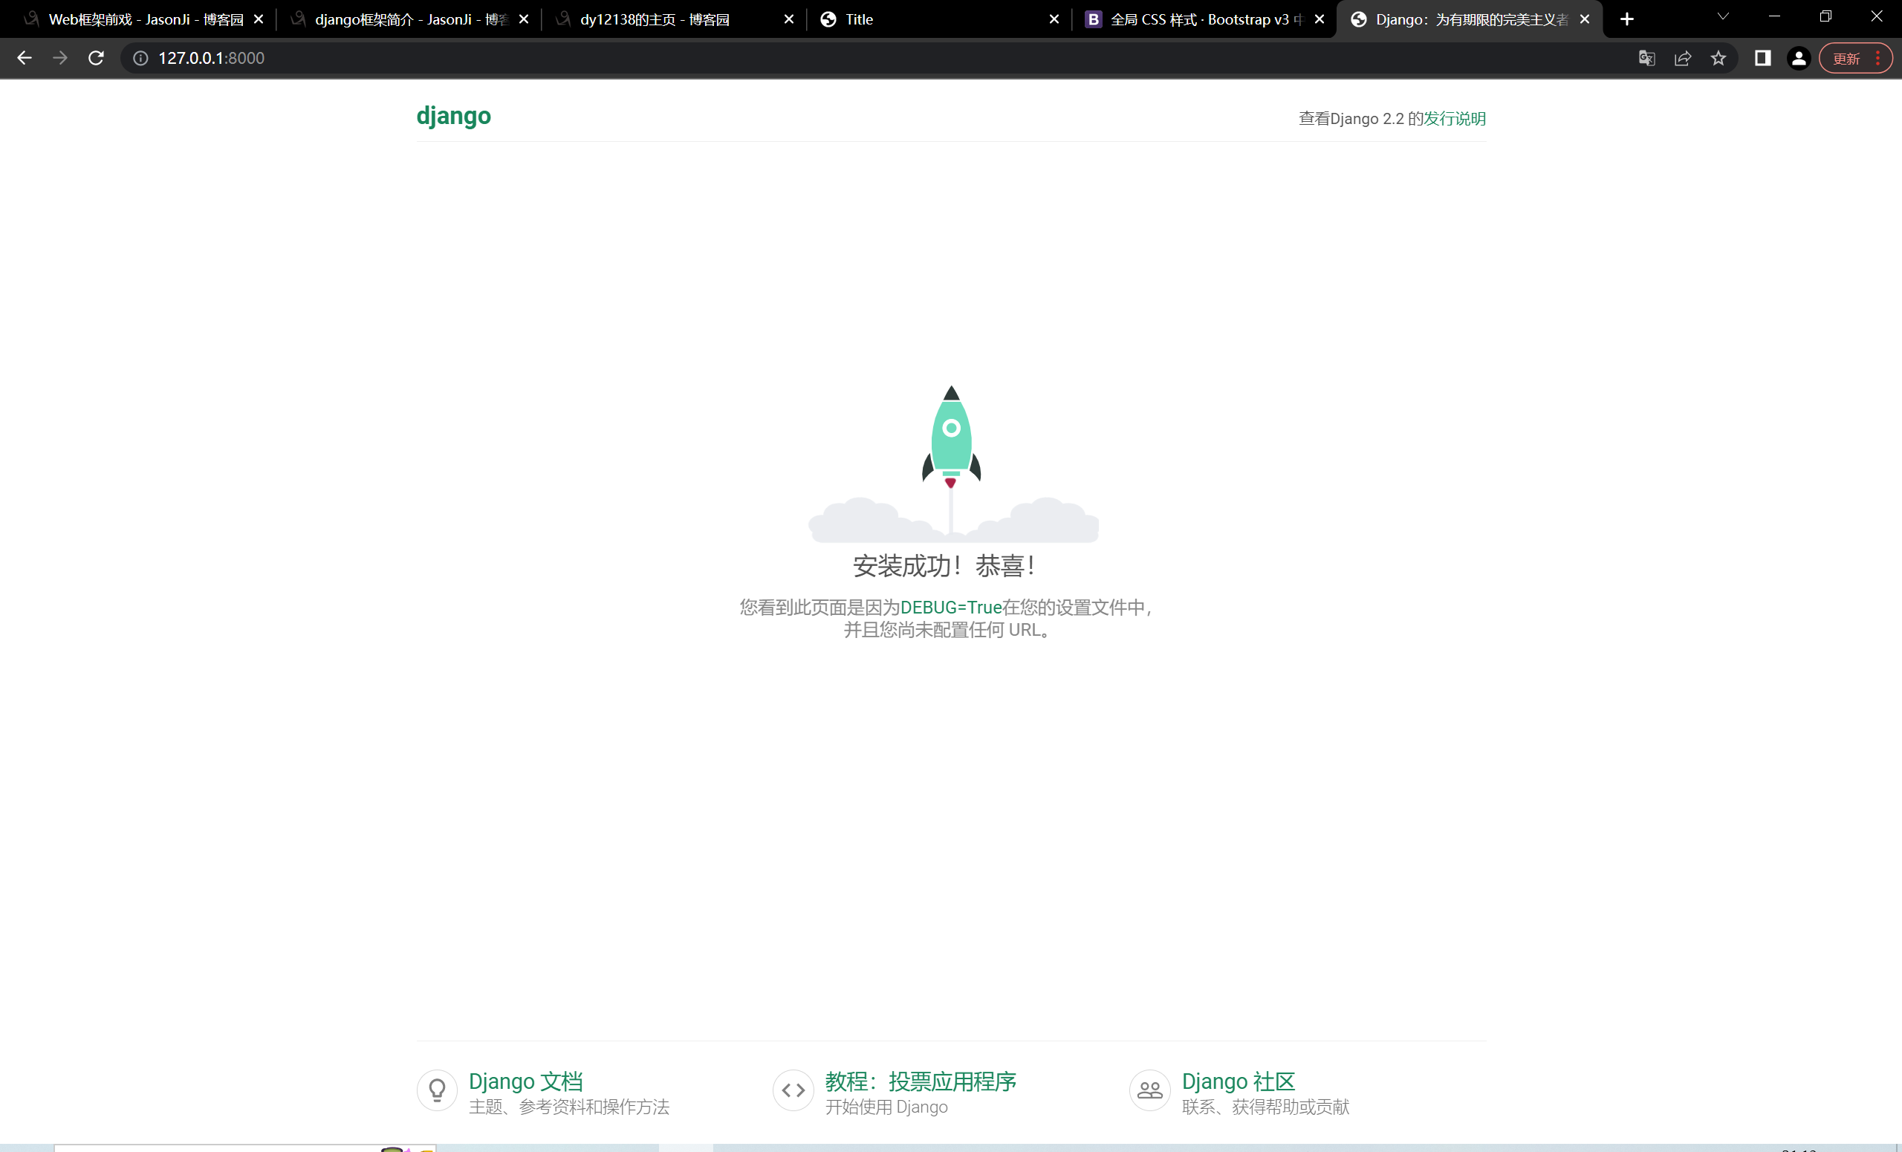Open a new tab with plus
Screen dimensions: 1902x1152
(x=1626, y=19)
